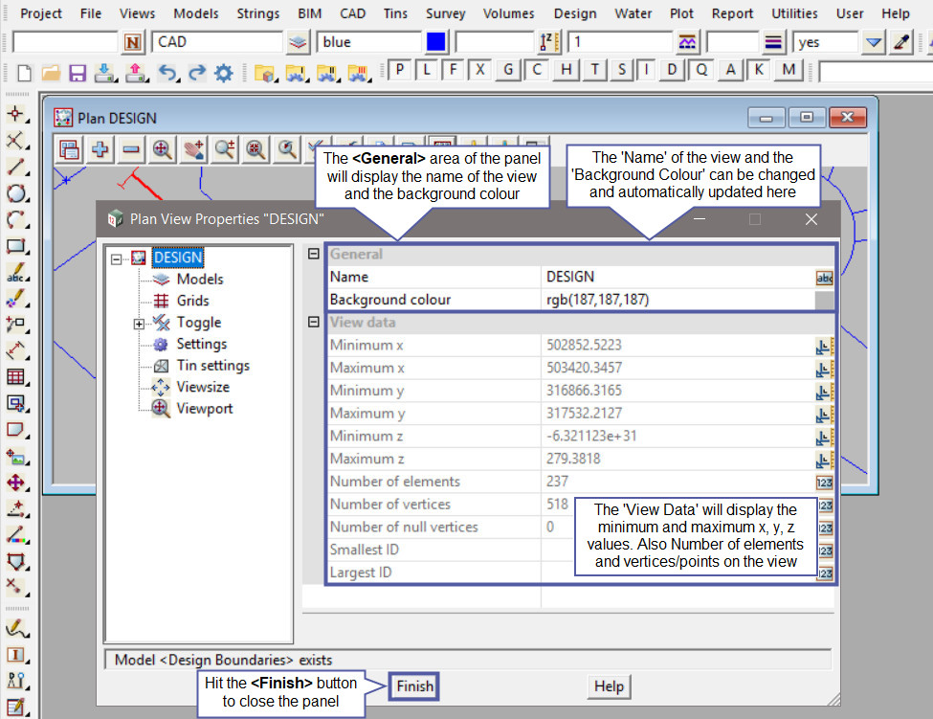This screenshot has height=719, width=933.
Task: Collapse the View data section
Action: click(x=313, y=323)
